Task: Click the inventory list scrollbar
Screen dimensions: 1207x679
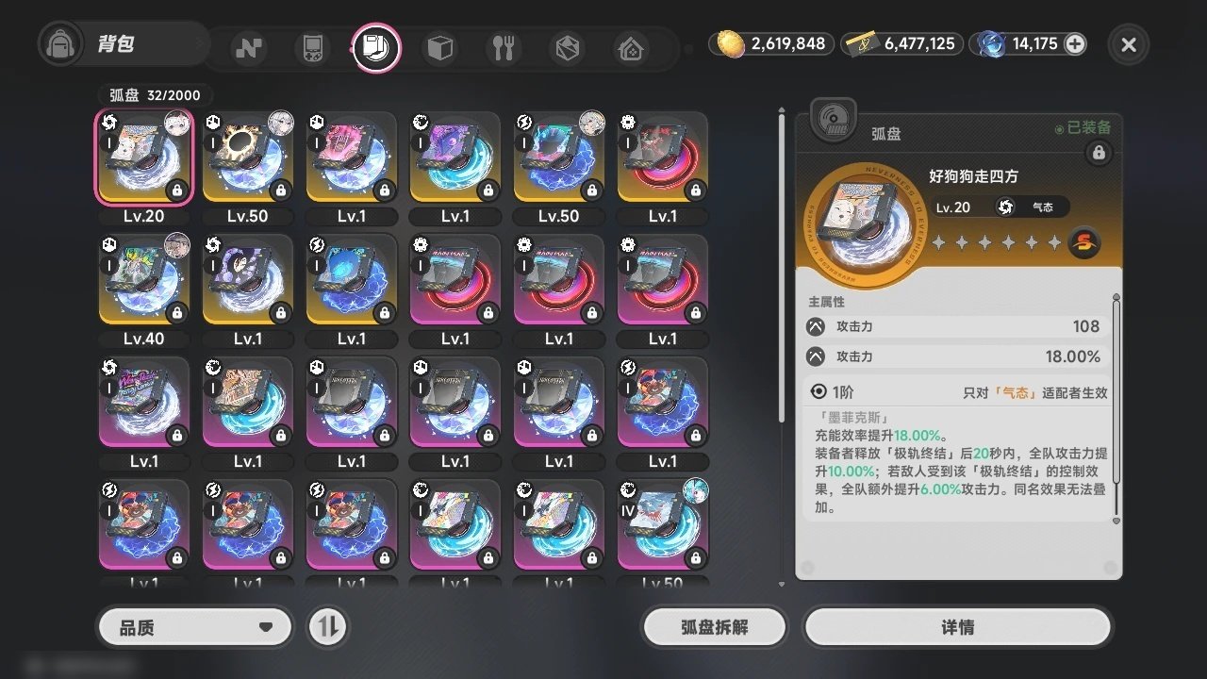Action: click(x=781, y=266)
